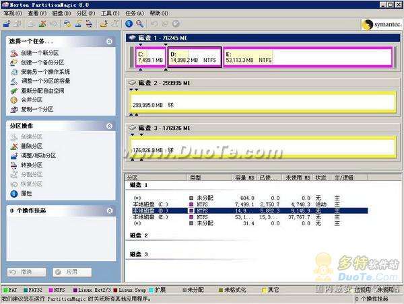Open the 工具(T) menu
Viewport: 404px width, 304px height.
pos(110,13)
